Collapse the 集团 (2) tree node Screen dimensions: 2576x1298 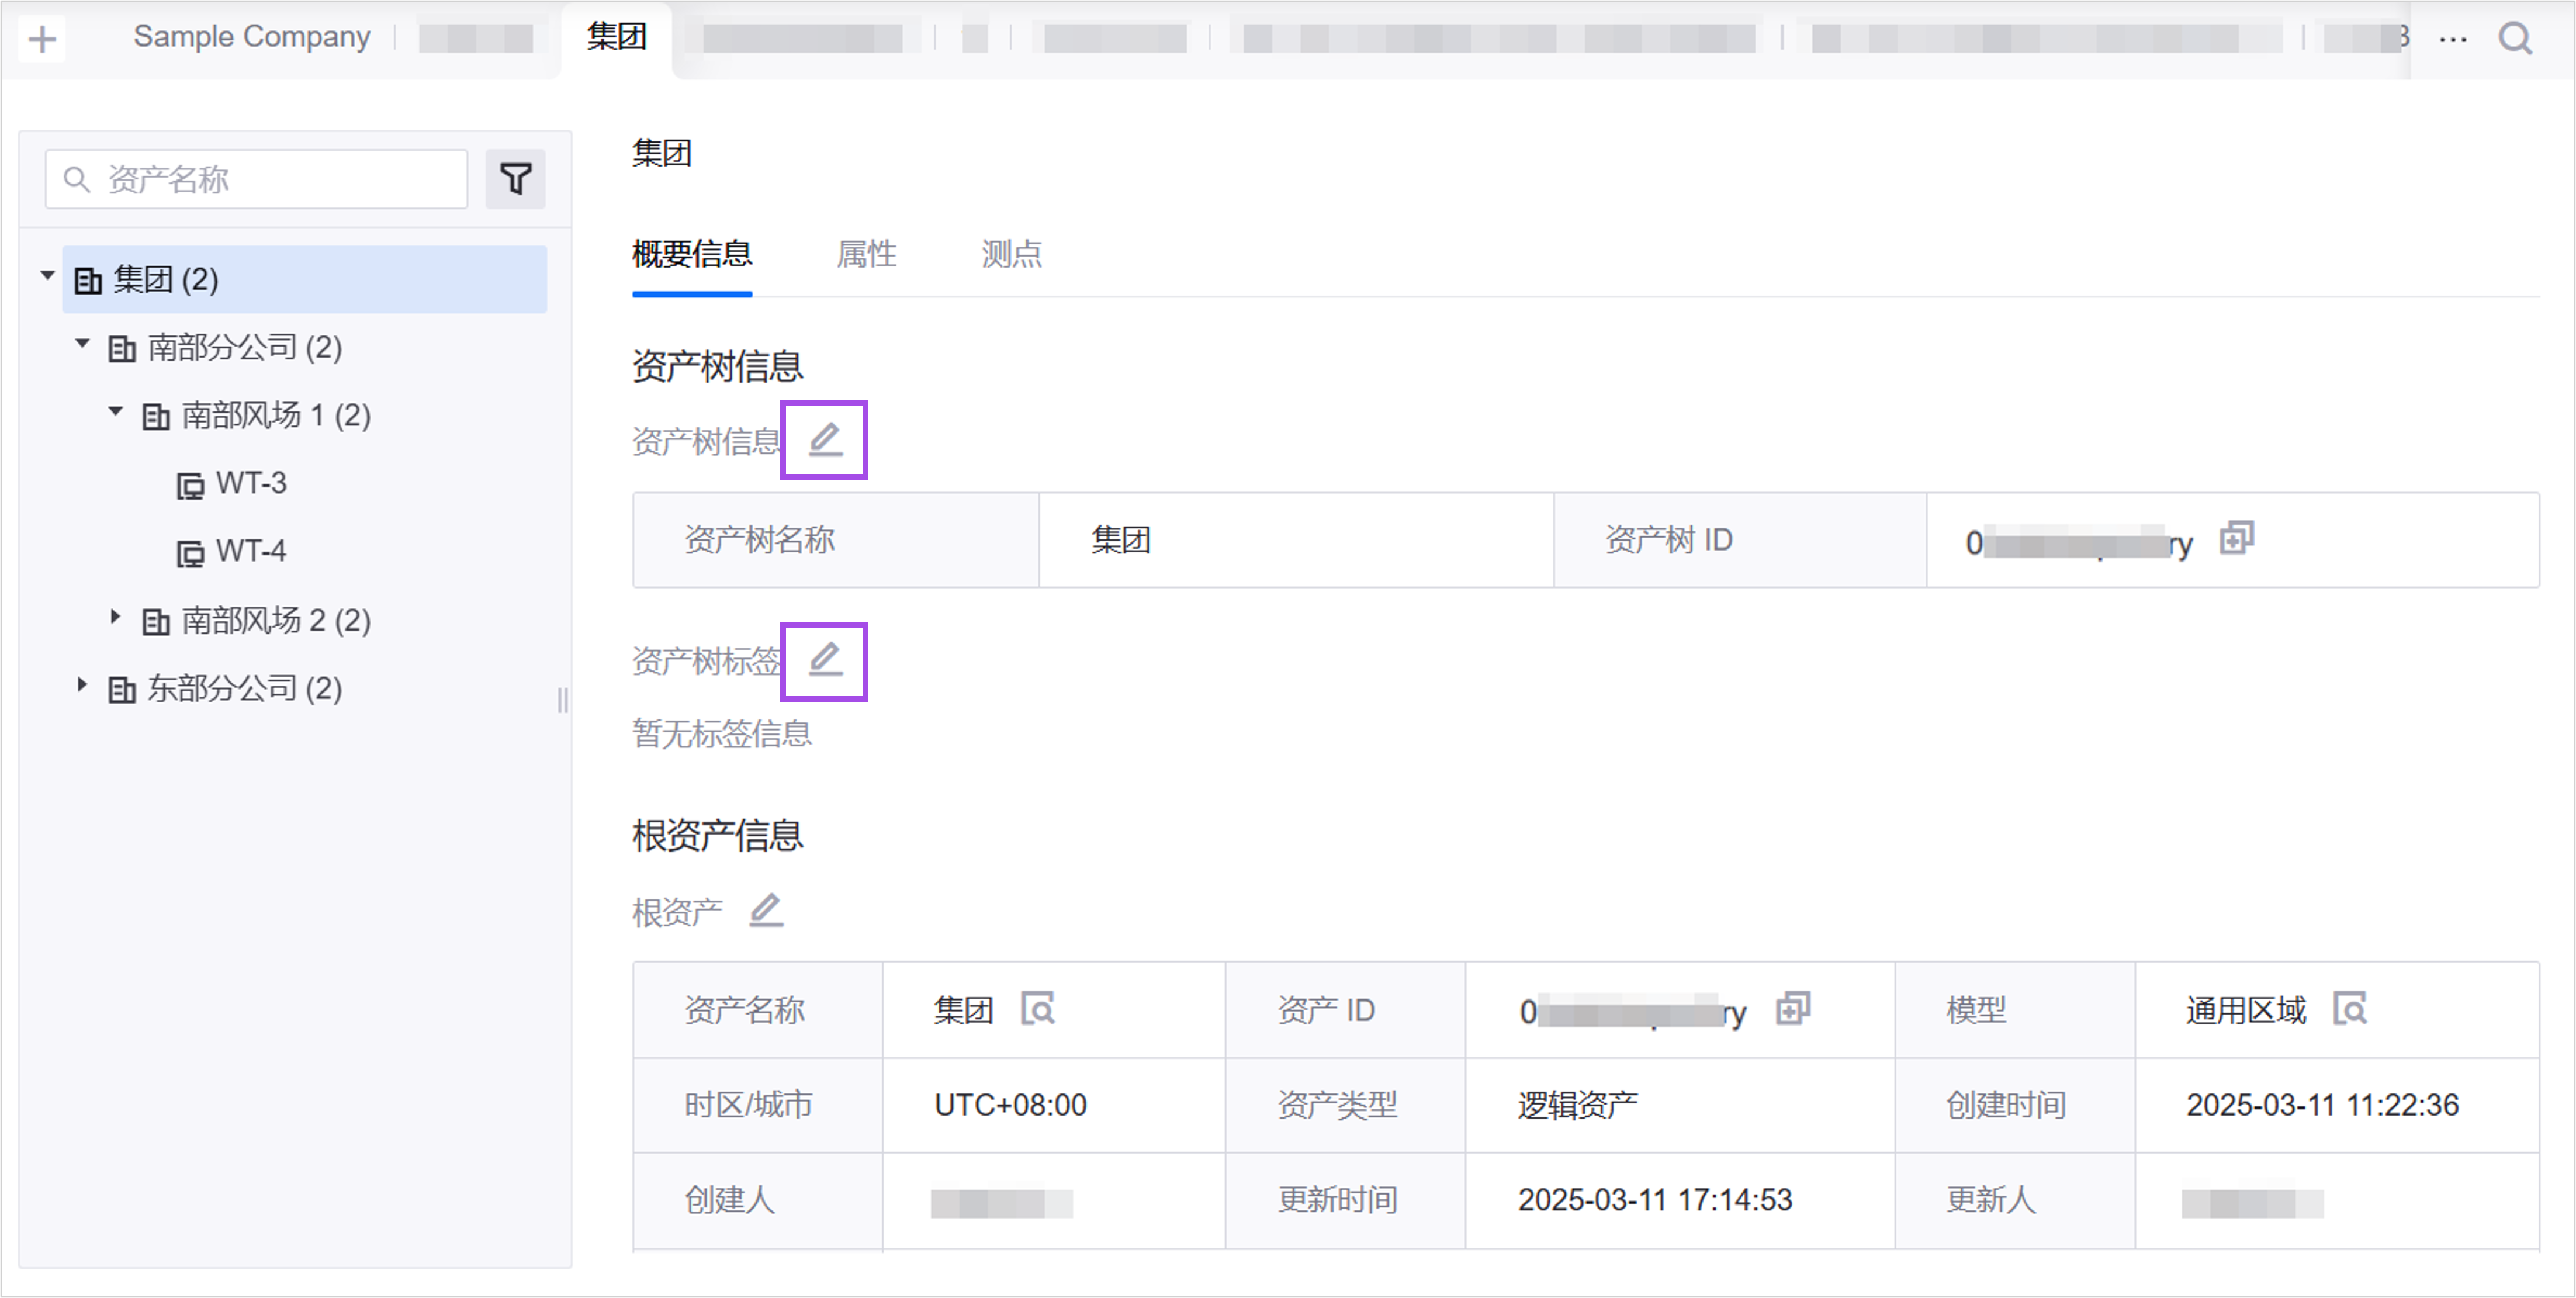[47, 275]
